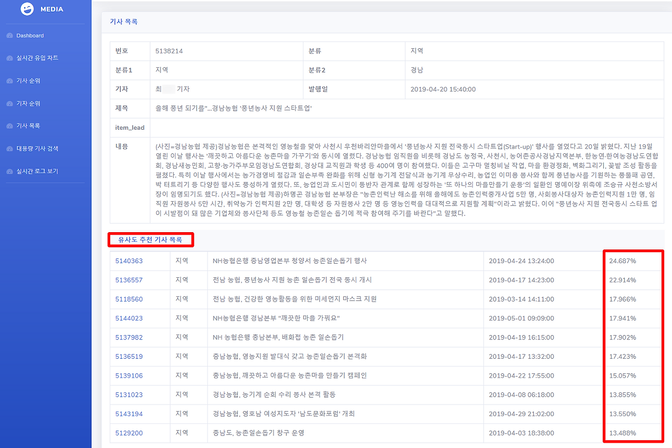Select 기사 목록 in the sidebar
Viewport: 672px width, 448px height.
click(x=28, y=126)
